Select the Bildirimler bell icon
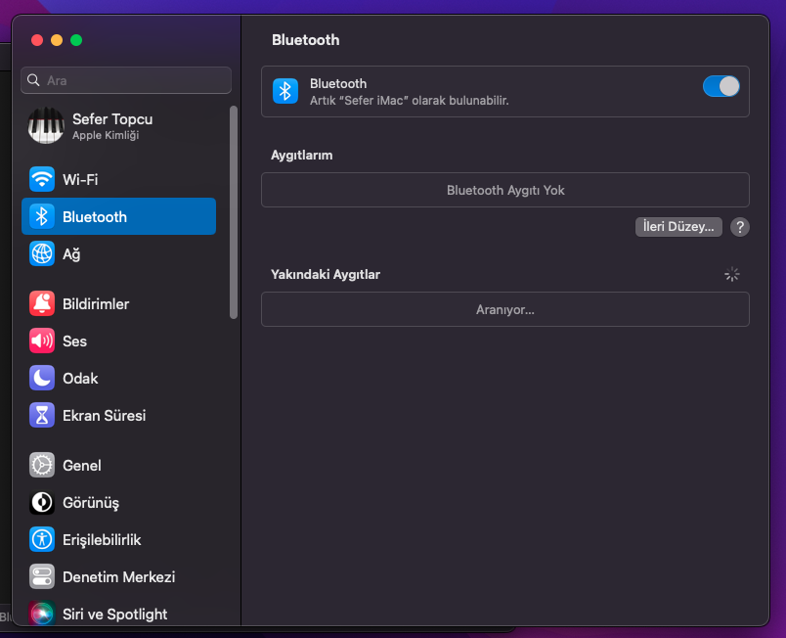 tap(42, 304)
